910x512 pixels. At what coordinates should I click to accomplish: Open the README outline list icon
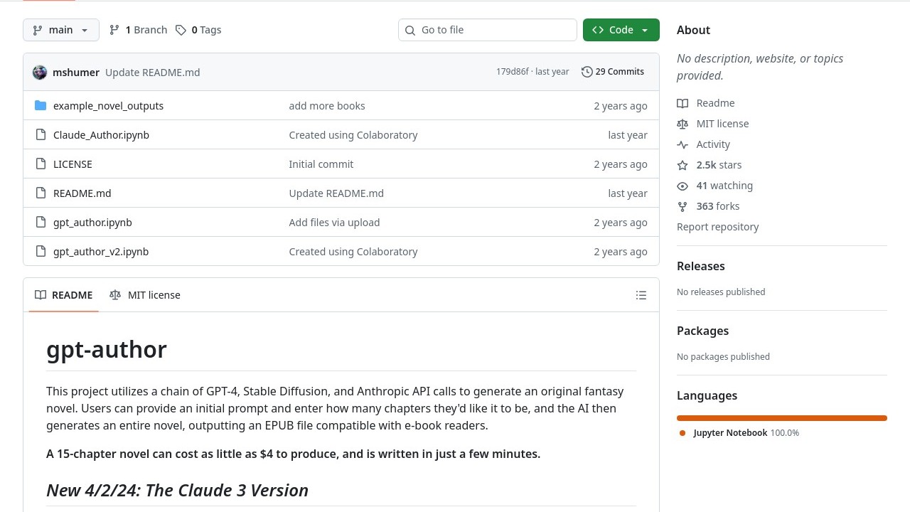click(x=641, y=295)
